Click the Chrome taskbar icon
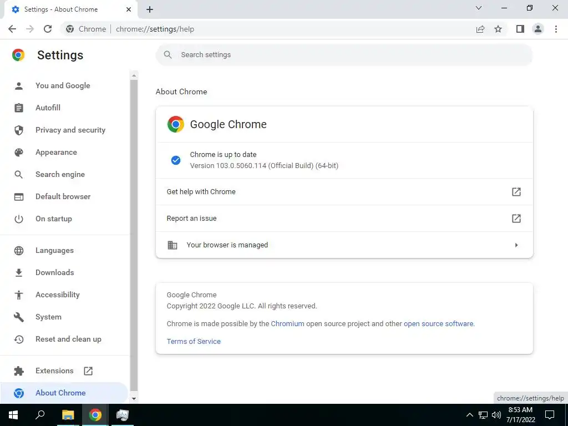Viewport: 568px width, 426px height. coord(95,415)
